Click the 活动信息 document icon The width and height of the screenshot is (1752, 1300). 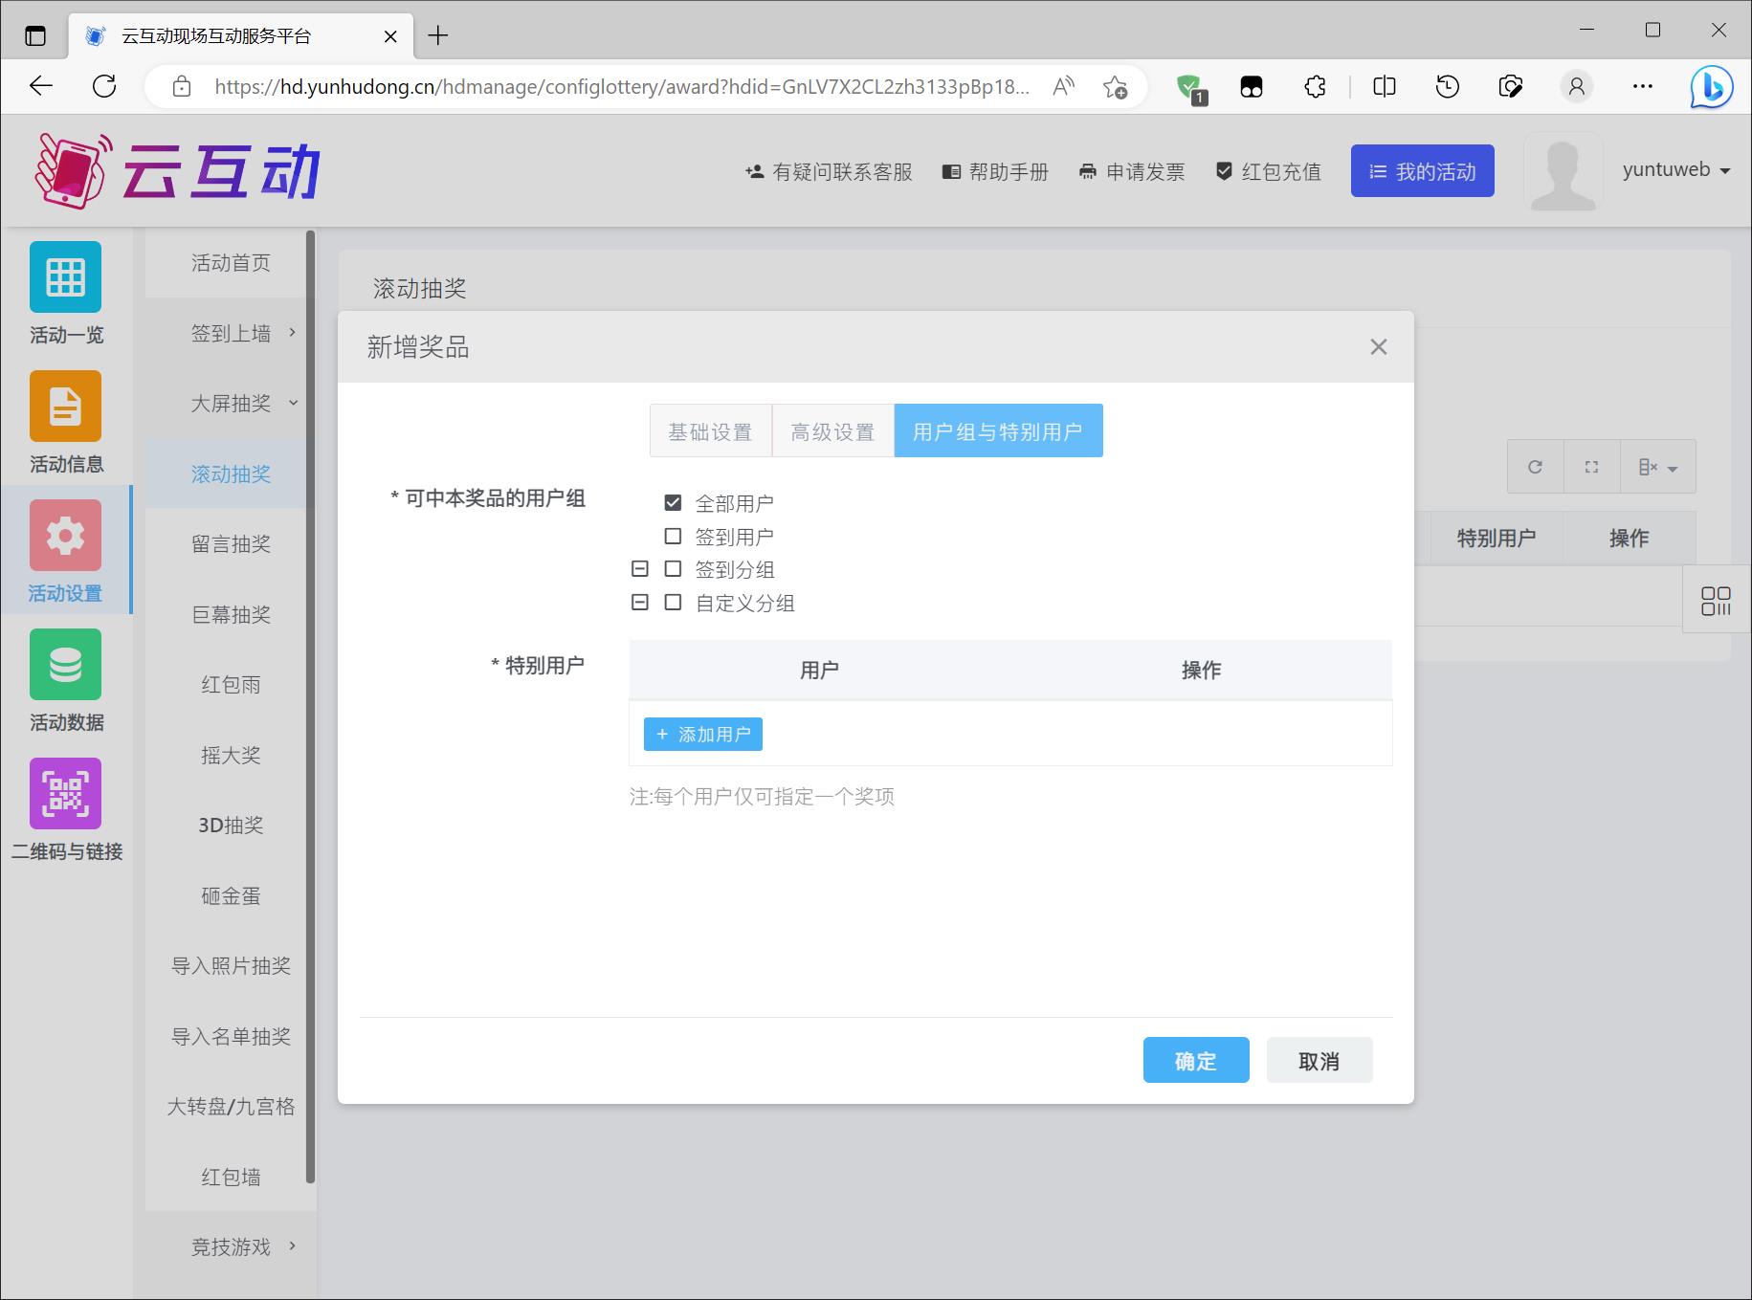coord(65,407)
